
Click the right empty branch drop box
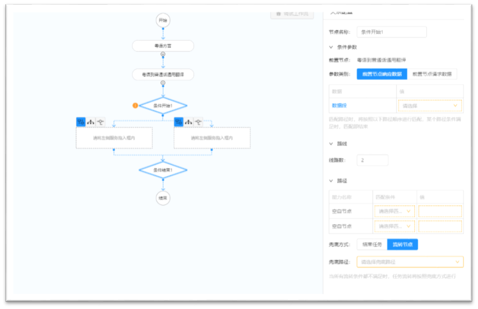pos(212,138)
